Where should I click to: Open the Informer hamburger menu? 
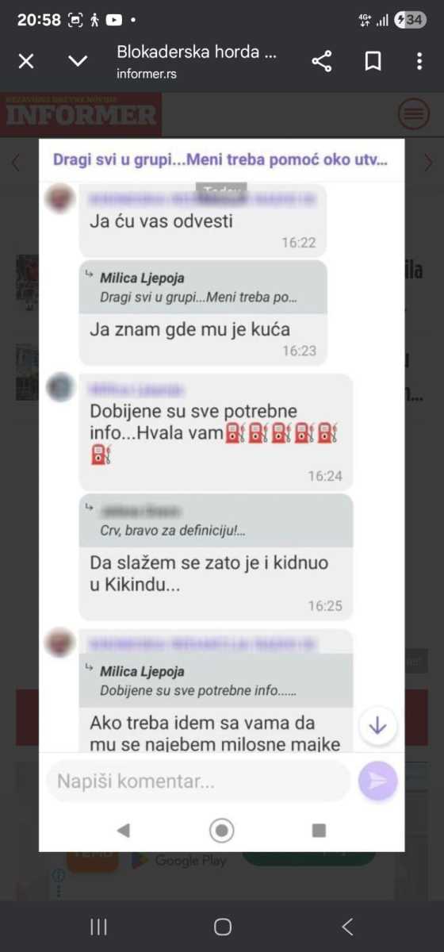coord(413,114)
